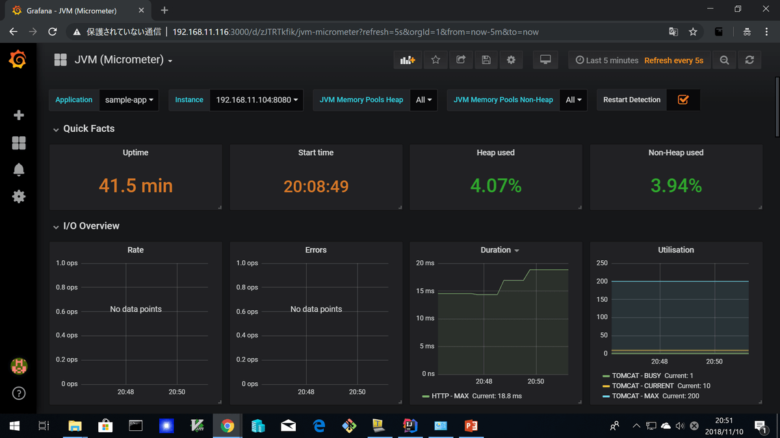Click the Grafana logo home link

(x=18, y=60)
